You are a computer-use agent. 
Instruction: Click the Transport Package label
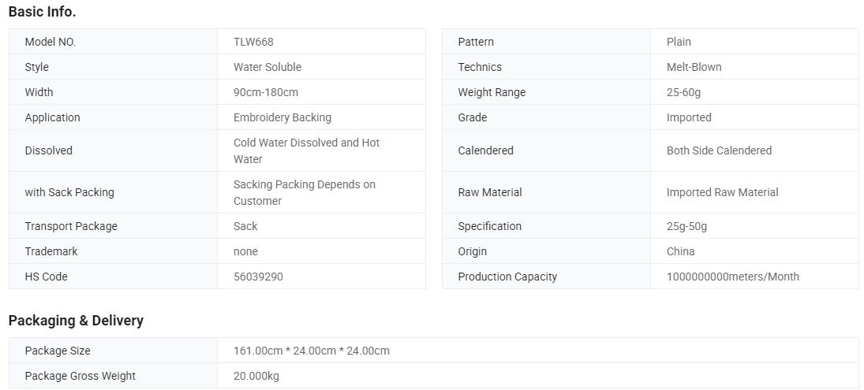click(x=71, y=226)
